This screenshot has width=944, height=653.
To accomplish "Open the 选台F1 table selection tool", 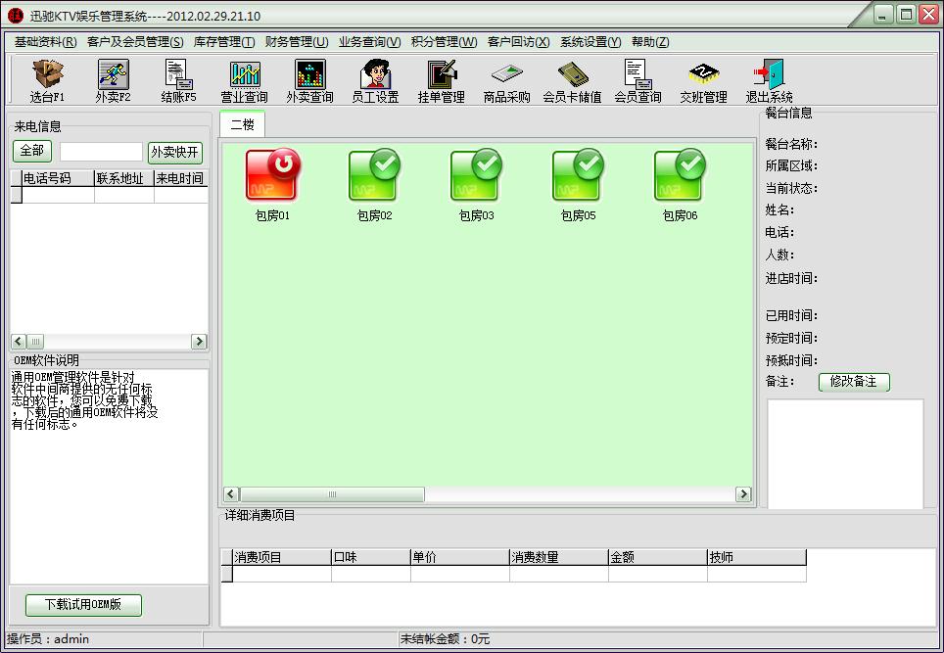I will [x=47, y=80].
